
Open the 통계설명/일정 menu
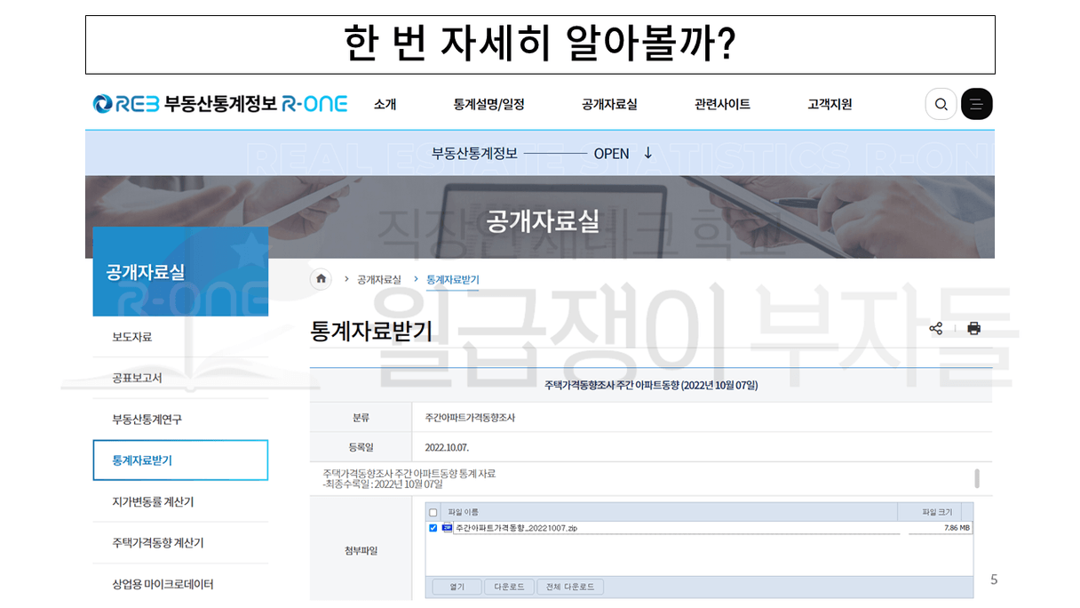point(488,104)
